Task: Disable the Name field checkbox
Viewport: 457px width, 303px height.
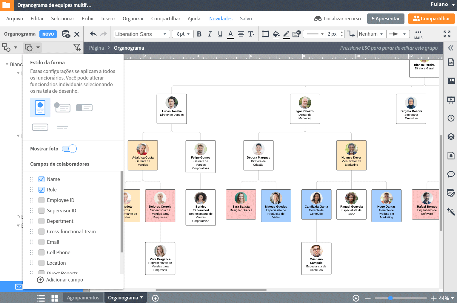Action: pos(41,179)
